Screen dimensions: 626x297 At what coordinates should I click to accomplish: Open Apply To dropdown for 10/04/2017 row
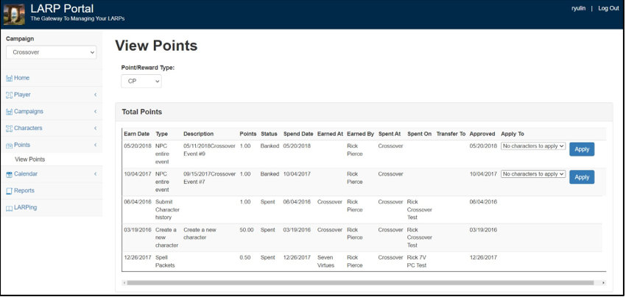pyautogui.click(x=532, y=174)
